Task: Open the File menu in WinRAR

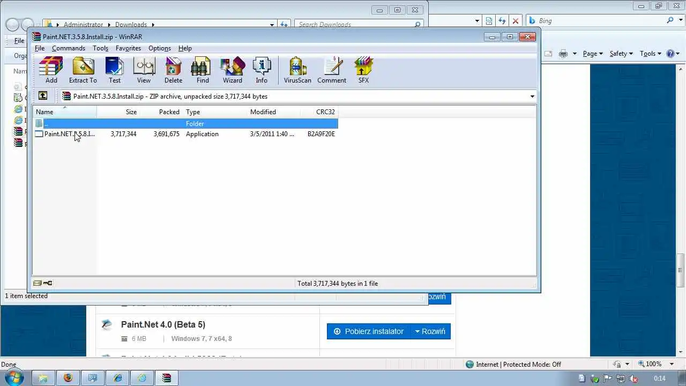Action: [40, 48]
